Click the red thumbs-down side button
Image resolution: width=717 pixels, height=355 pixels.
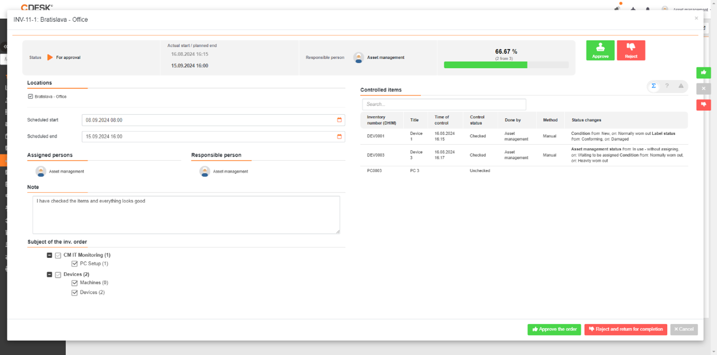(704, 104)
